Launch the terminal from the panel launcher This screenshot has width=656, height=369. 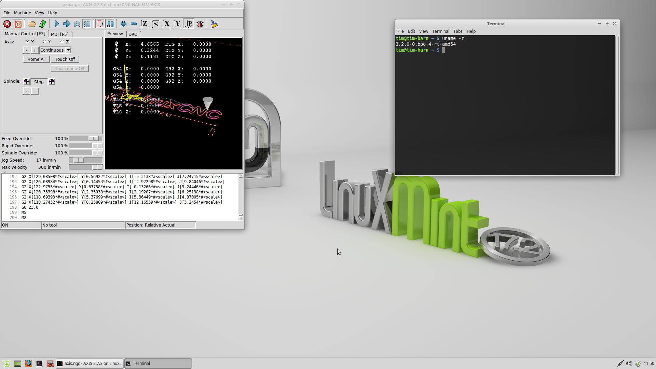(x=39, y=364)
